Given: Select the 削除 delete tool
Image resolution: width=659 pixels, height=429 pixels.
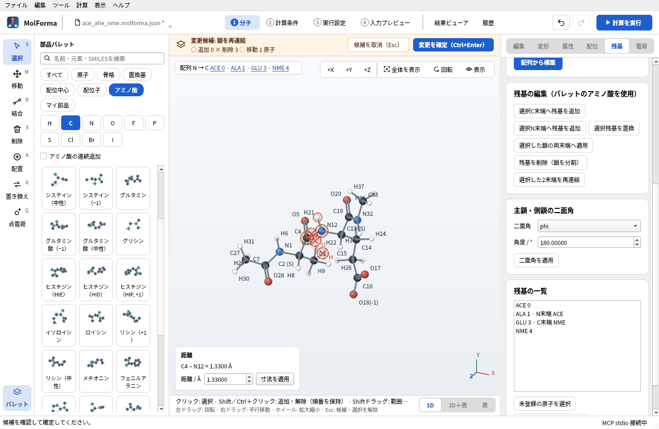Looking at the screenshot, I should 17,134.
